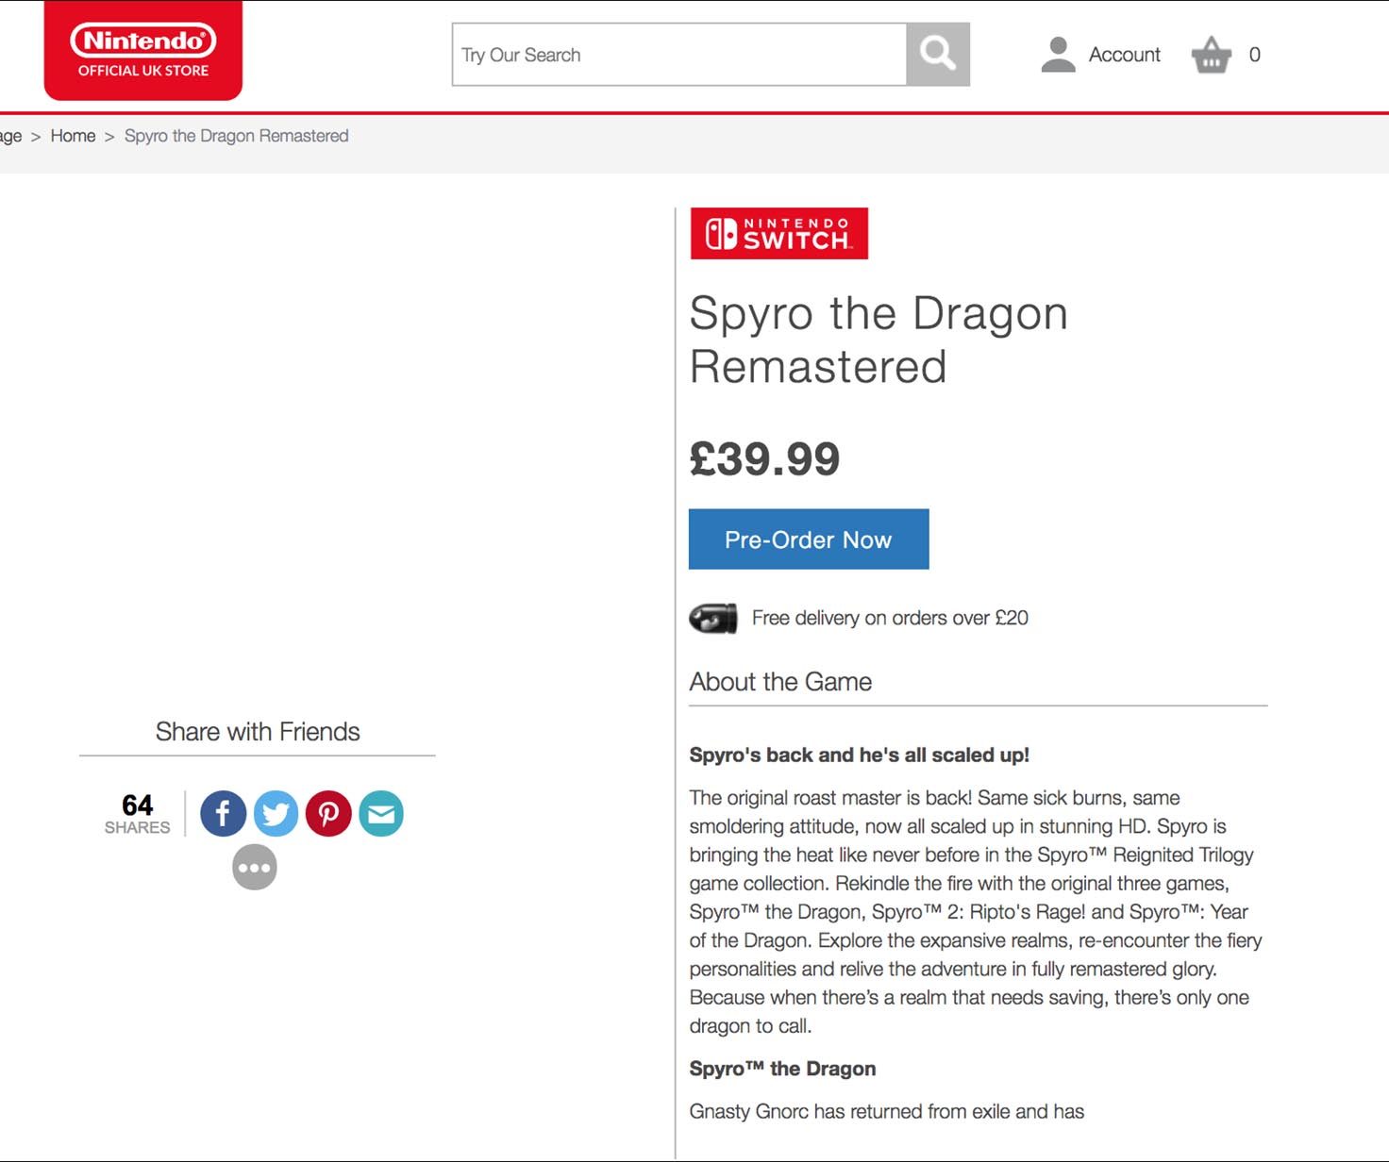Click Free delivery on orders over £20
1389x1162 pixels.
[890, 618]
